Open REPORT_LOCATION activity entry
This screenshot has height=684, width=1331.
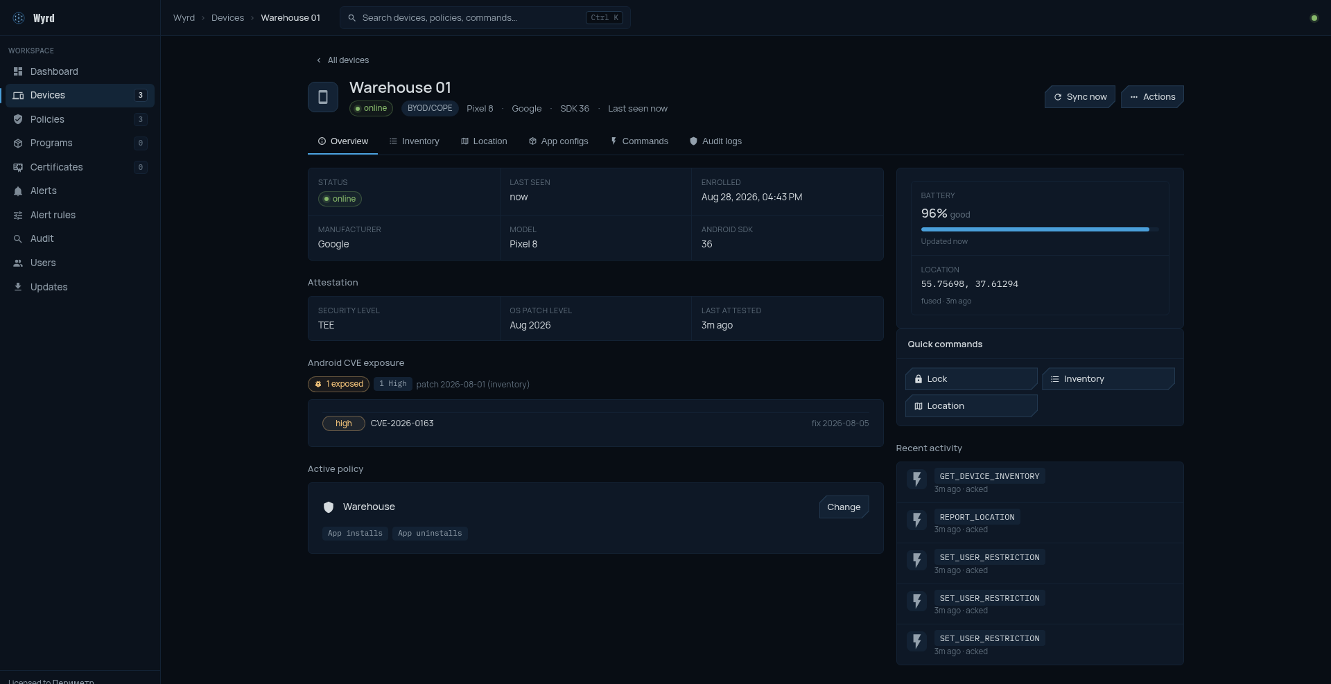click(1040, 523)
